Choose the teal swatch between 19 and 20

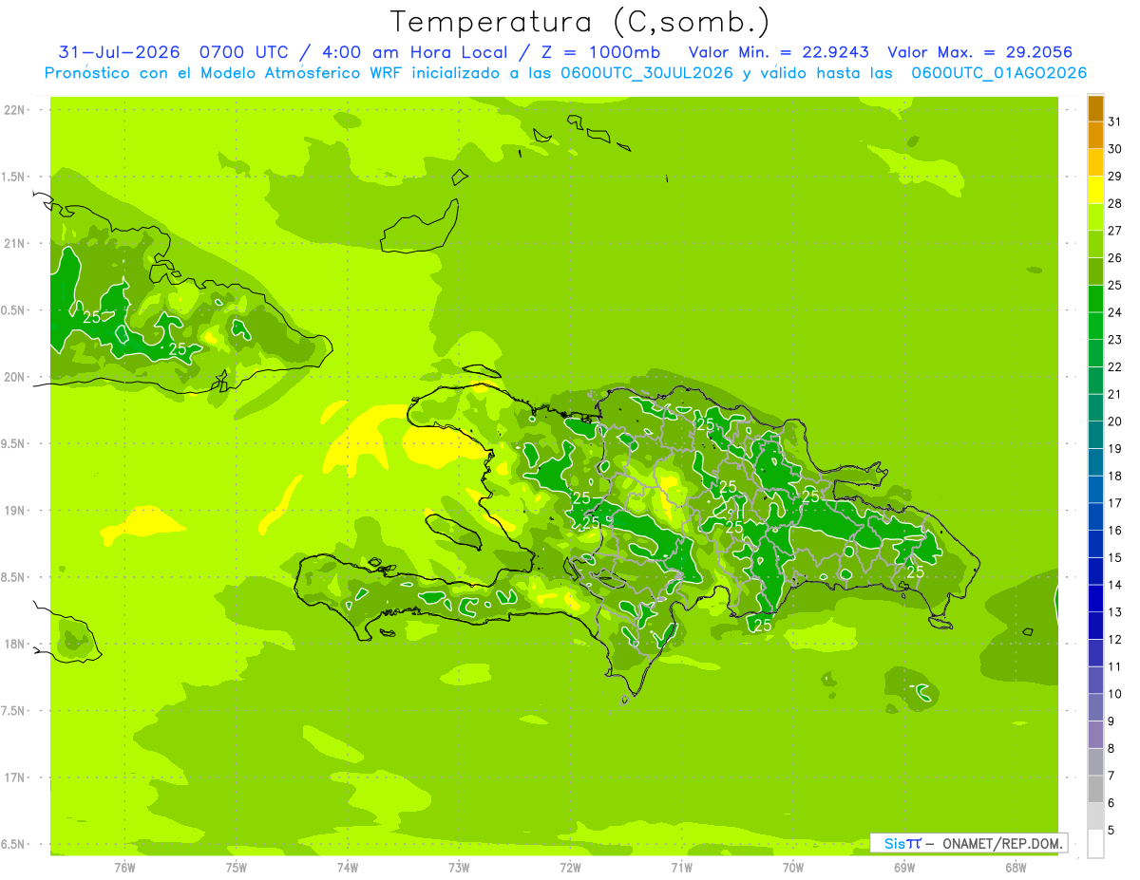click(x=1095, y=435)
